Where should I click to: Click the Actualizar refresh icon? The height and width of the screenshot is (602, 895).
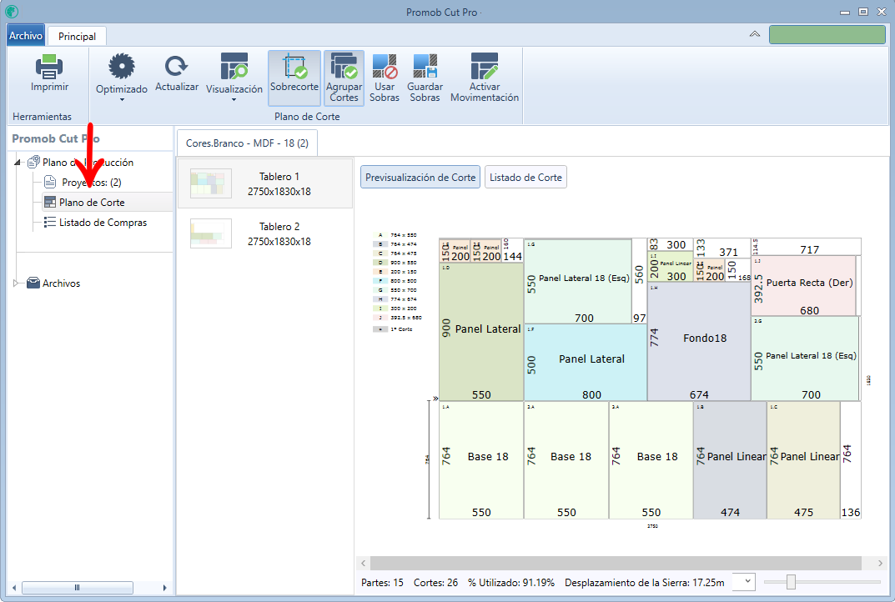coord(176,66)
